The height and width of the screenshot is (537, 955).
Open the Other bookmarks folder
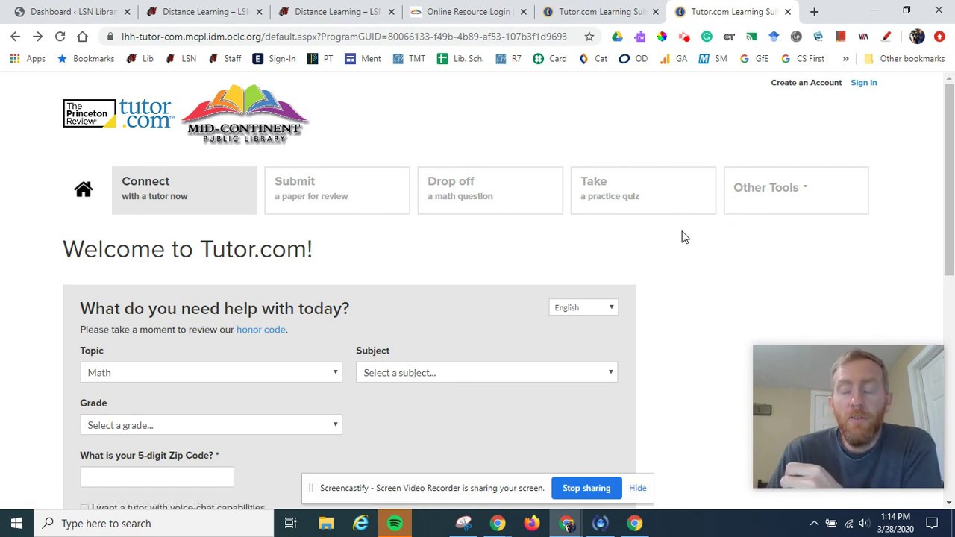click(904, 58)
